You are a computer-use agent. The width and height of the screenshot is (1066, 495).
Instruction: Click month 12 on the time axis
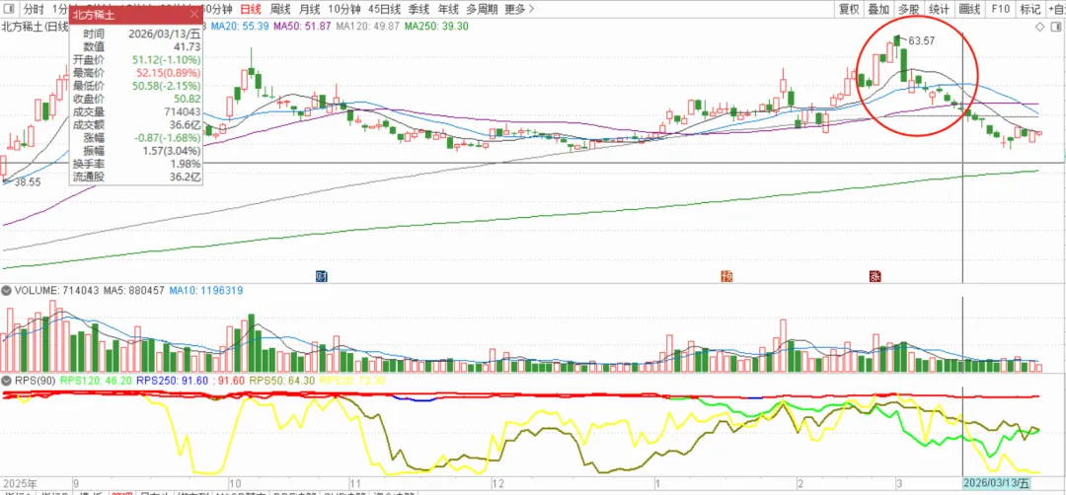coord(498,483)
